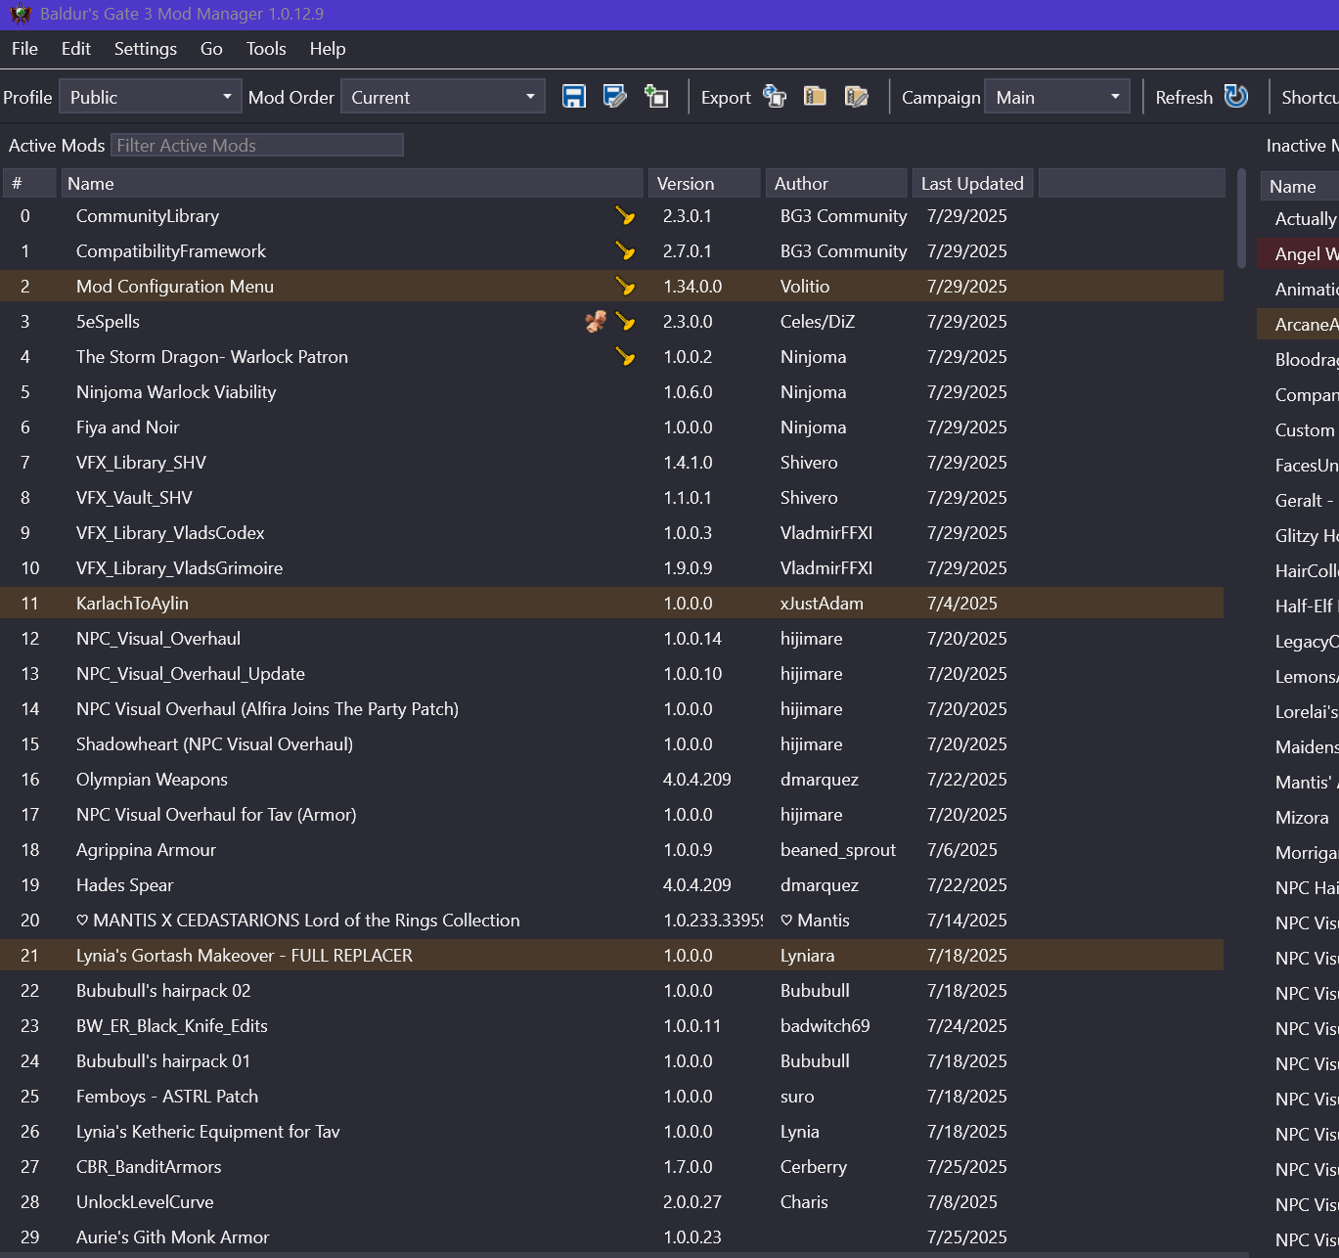Click the Refresh text label
This screenshot has width=1339, height=1258.
(1183, 98)
